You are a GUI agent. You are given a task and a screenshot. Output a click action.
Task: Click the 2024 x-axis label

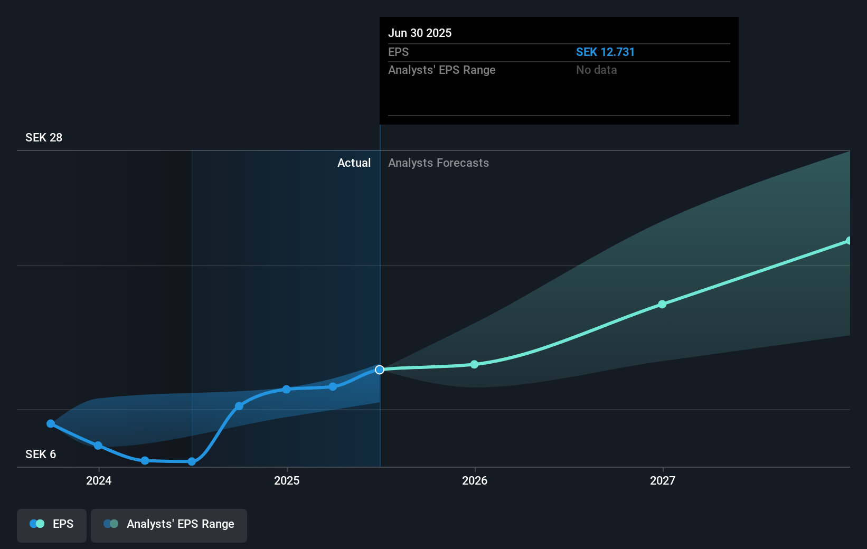99,480
